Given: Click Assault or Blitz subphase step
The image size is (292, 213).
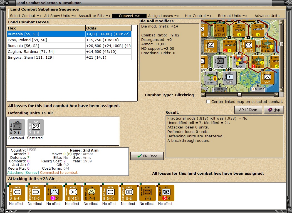Looking at the screenshot, I should (95, 16).
